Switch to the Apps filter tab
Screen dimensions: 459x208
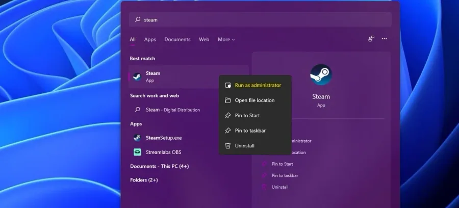tap(150, 39)
